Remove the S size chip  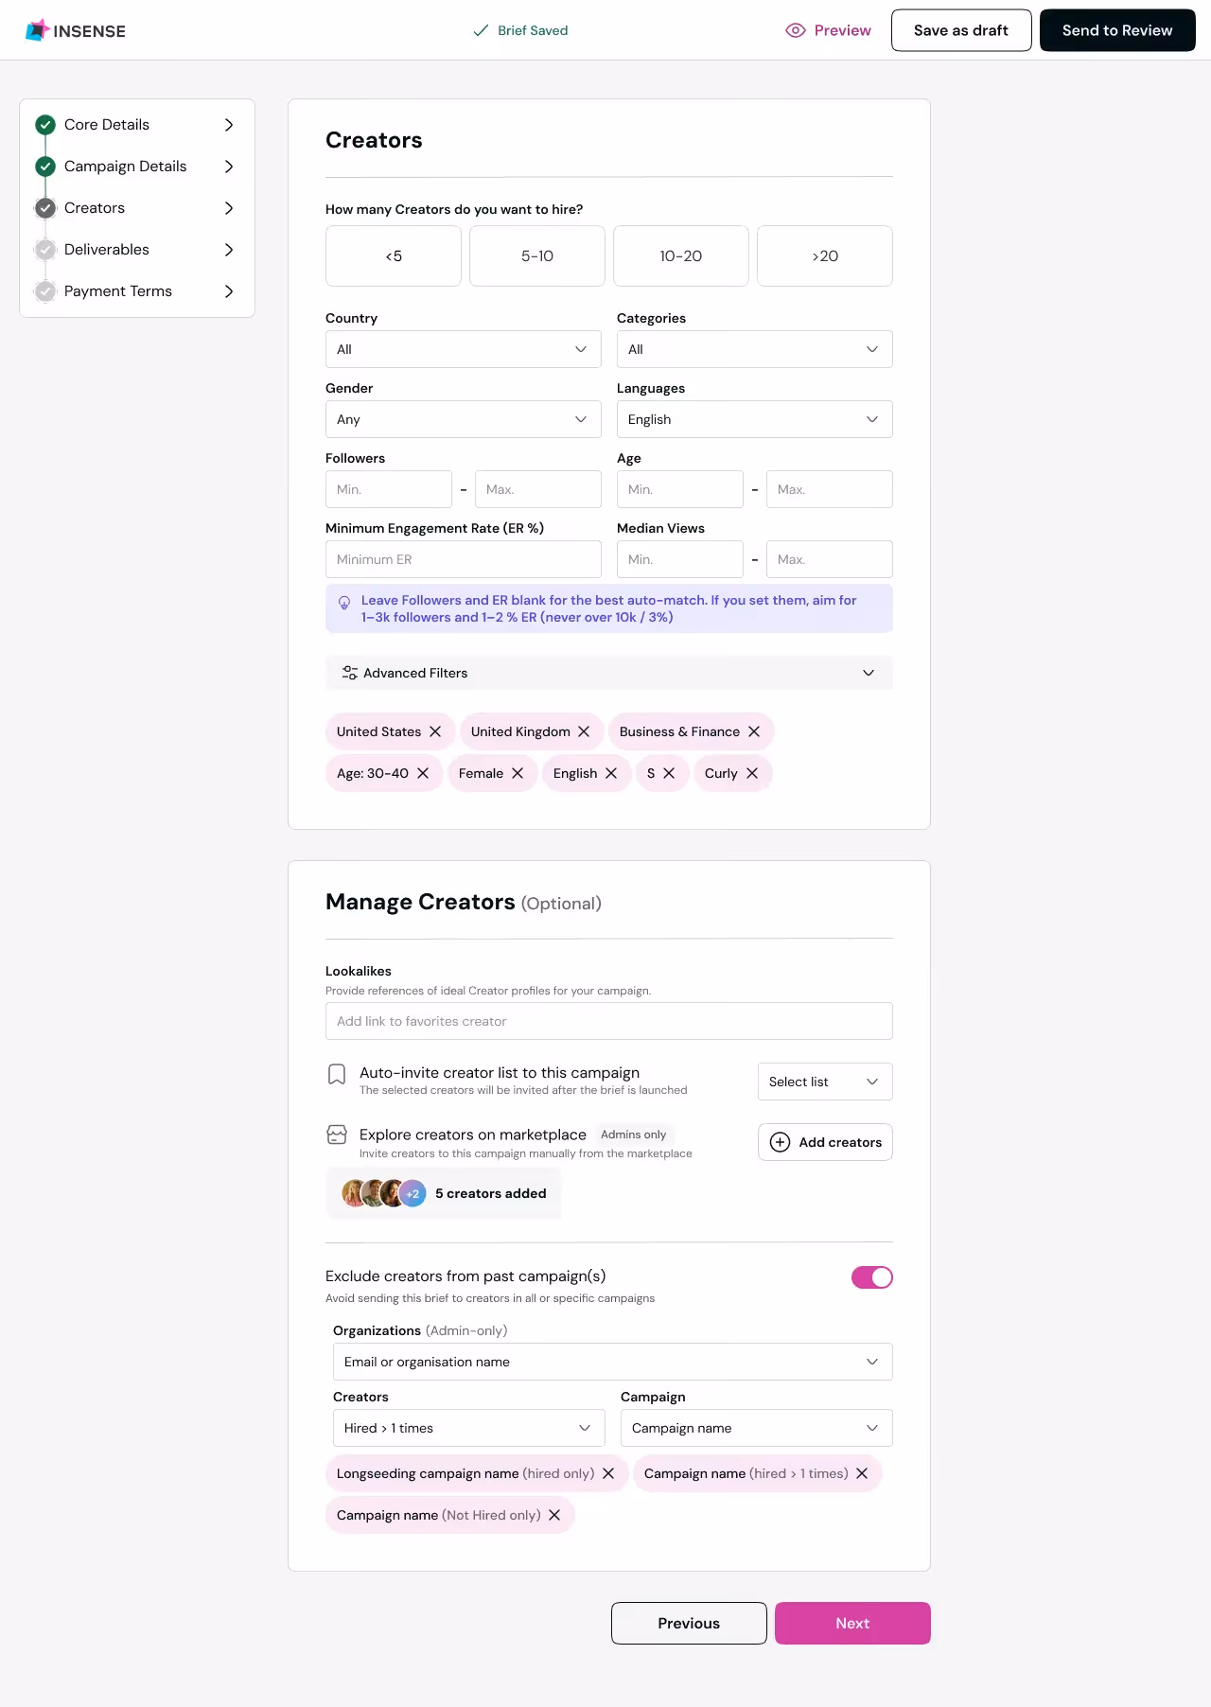pyautogui.click(x=669, y=773)
